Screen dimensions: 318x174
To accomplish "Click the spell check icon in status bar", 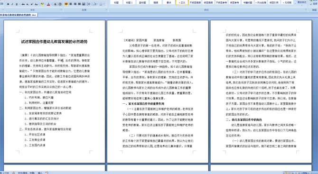I will (x=13, y=173).
